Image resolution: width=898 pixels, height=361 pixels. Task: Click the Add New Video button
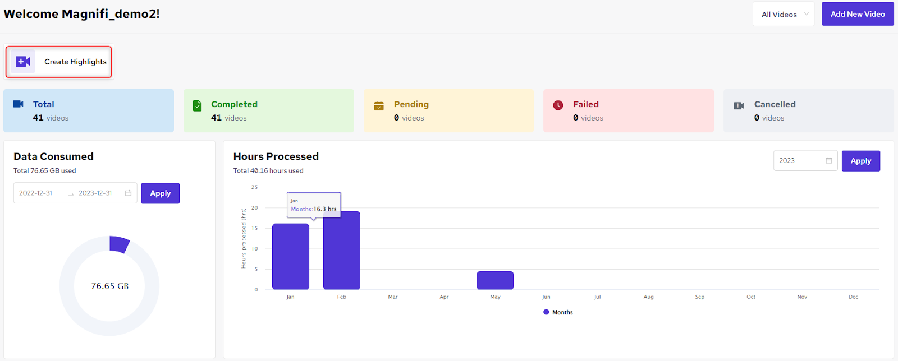(858, 14)
